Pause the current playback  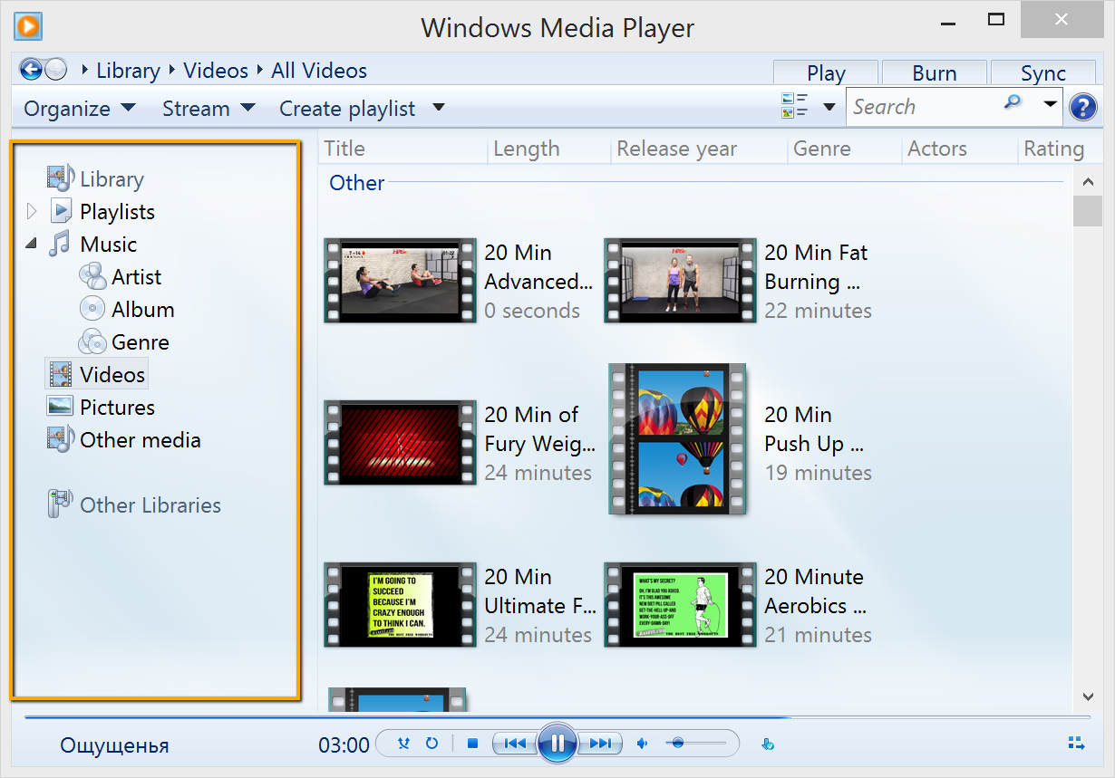click(557, 744)
